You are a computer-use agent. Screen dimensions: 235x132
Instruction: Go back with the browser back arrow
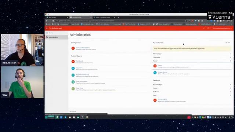(47, 21)
